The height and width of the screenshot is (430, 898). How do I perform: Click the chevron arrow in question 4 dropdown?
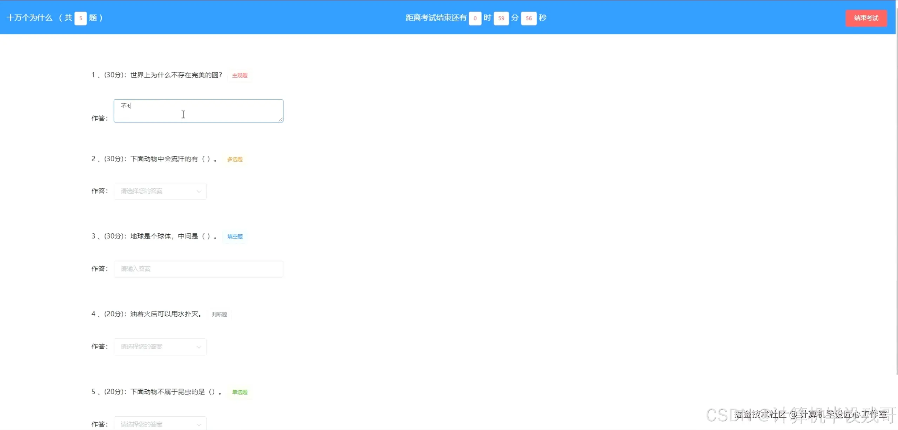tap(199, 347)
